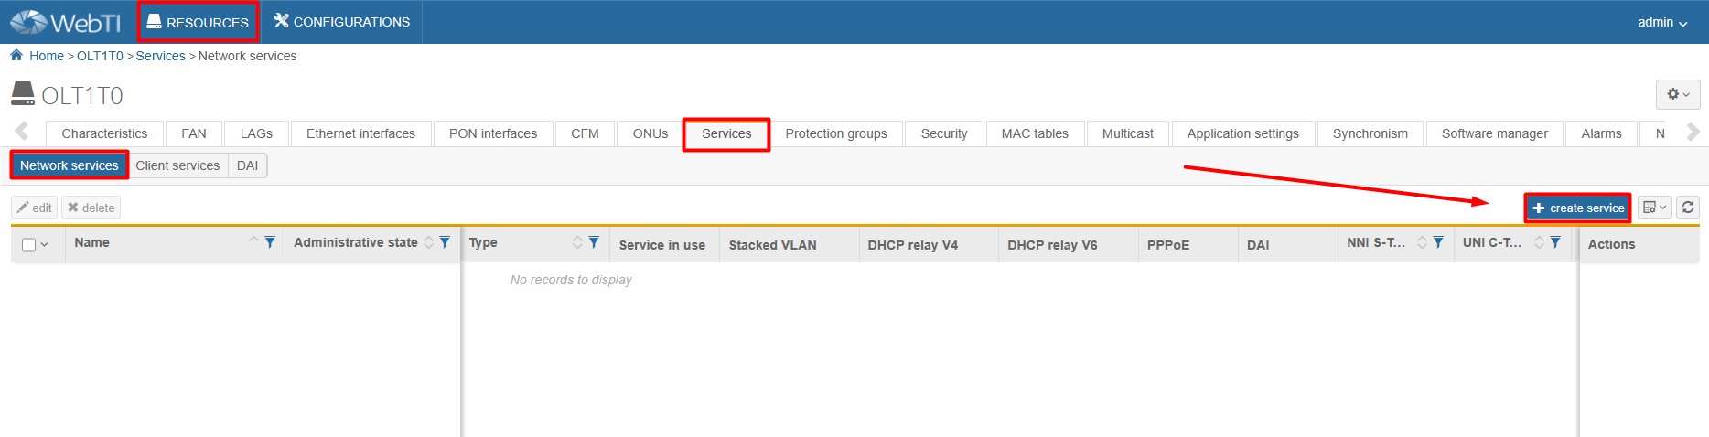Viewport: 1709px width, 437px height.
Task: Open the export options dropdown
Action: tap(1654, 208)
